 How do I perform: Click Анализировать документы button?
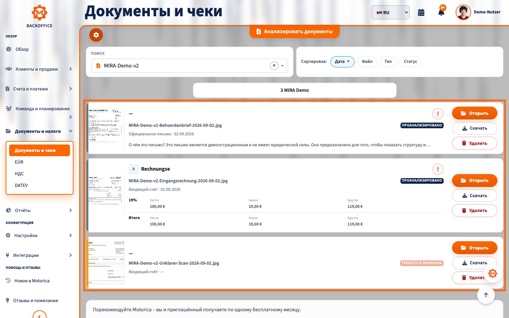point(294,31)
